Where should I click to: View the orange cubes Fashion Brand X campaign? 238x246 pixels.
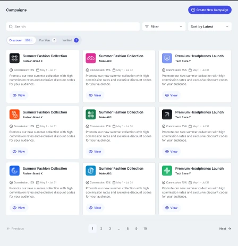(x=19, y=152)
